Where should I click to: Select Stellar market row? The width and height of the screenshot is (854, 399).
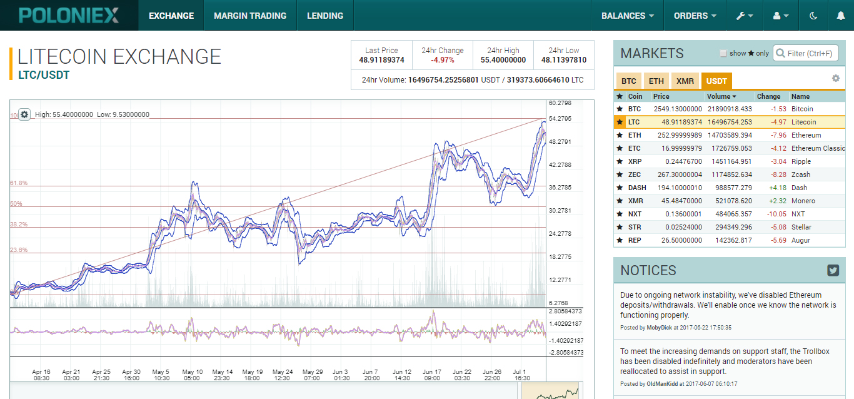coord(729,227)
